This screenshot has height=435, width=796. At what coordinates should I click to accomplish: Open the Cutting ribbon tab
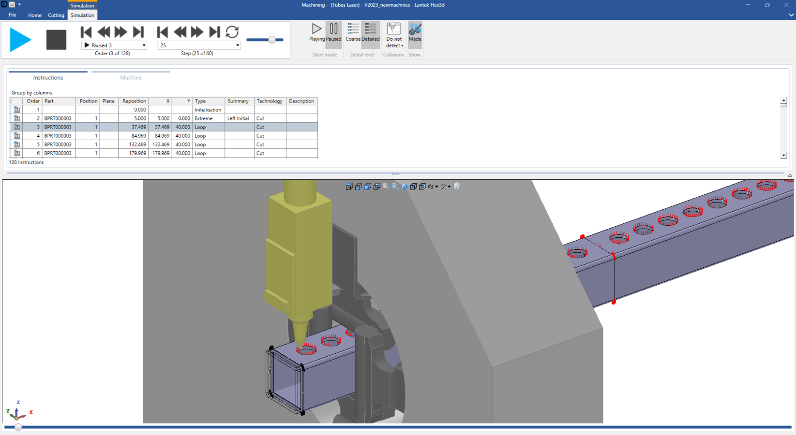pyautogui.click(x=56, y=15)
